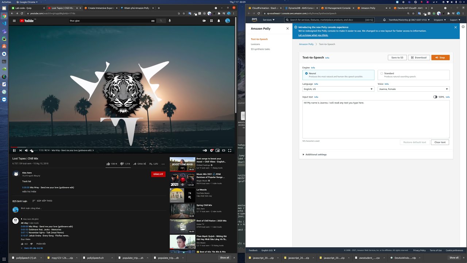Open more actions ellipsis under video

[x=163, y=164]
